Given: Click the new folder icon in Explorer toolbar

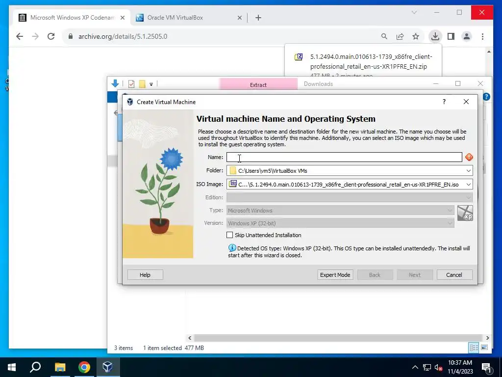Looking at the screenshot, I should tap(142, 84).
